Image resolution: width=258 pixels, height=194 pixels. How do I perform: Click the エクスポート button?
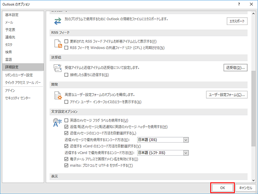[x=238, y=21]
